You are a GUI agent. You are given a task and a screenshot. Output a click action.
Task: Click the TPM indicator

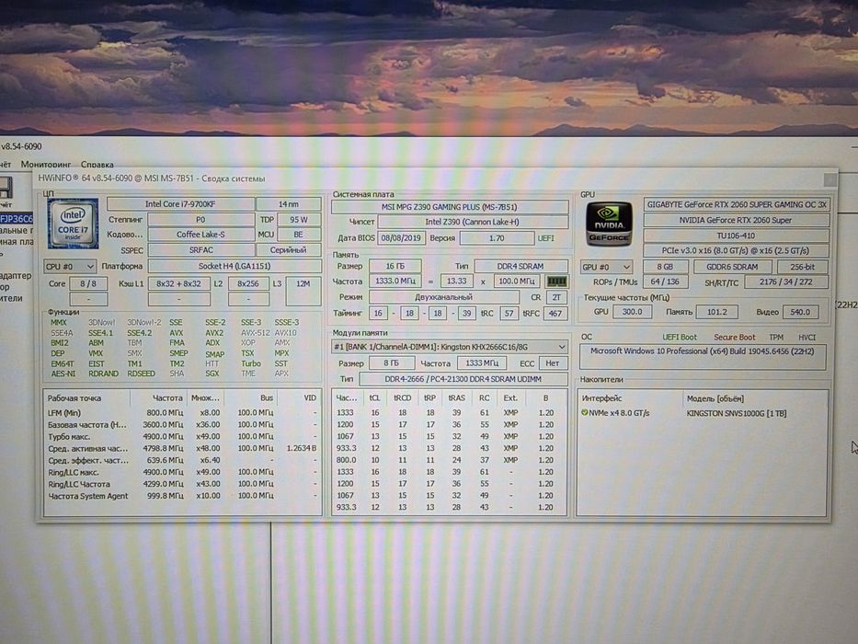pyautogui.click(x=776, y=338)
